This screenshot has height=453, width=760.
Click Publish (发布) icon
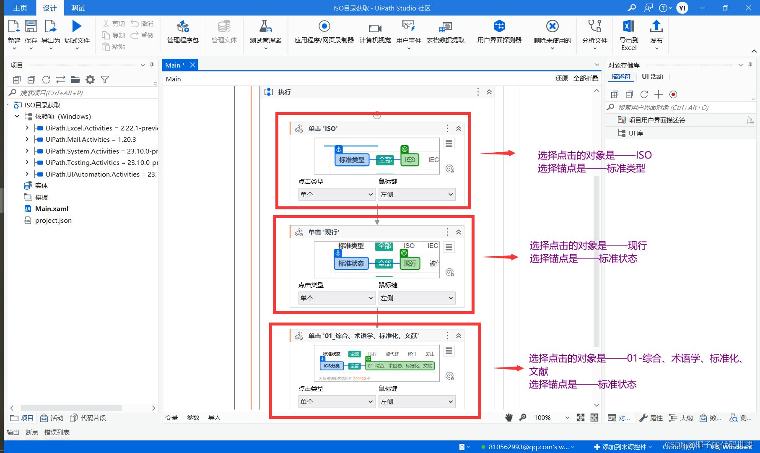pyautogui.click(x=656, y=26)
